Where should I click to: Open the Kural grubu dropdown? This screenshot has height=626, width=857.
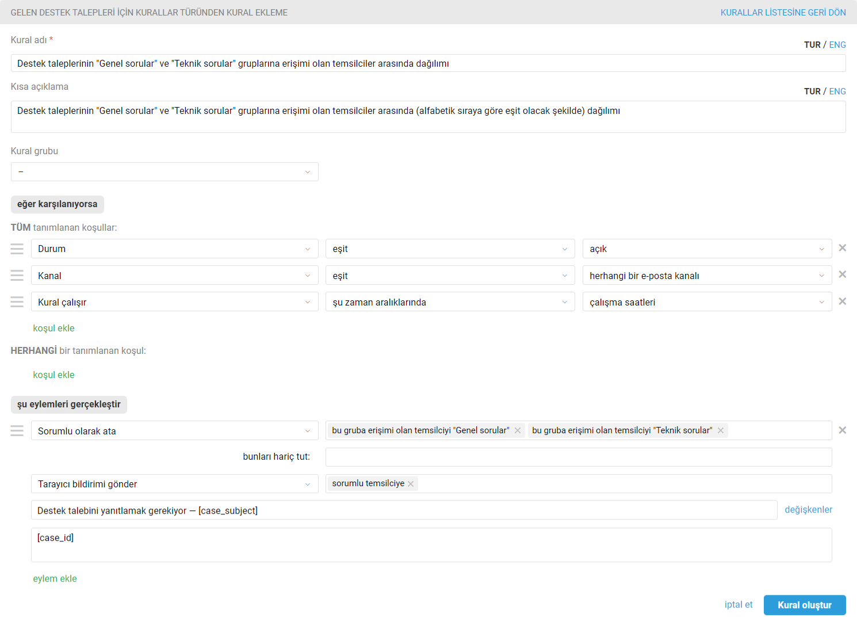click(x=164, y=172)
